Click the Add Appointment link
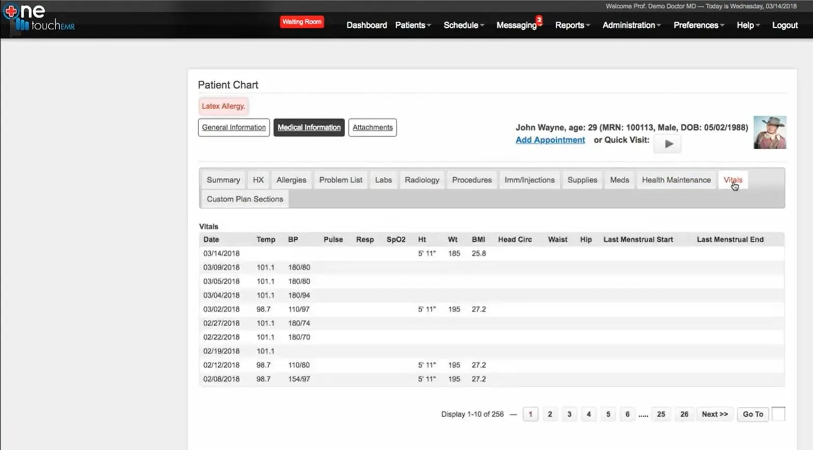The width and height of the screenshot is (813, 450). 550,140
